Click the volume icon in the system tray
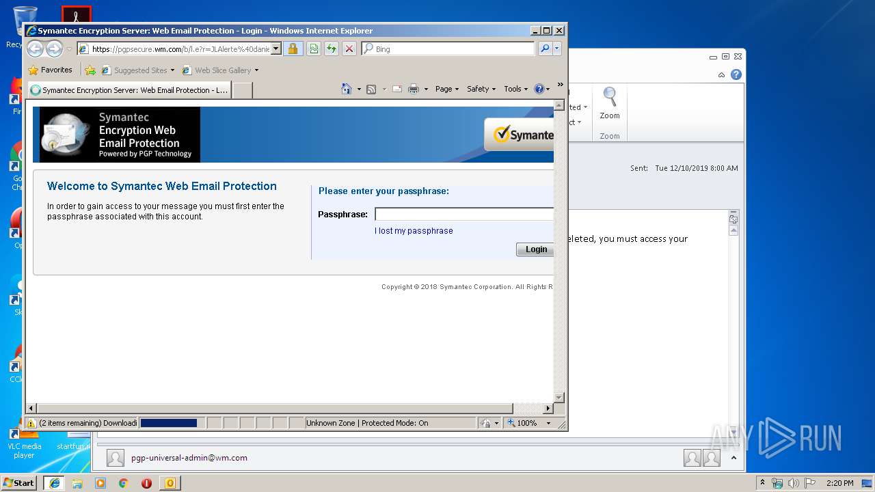The height and width of the screenshot is (492, 875). [x=793, y=483]
